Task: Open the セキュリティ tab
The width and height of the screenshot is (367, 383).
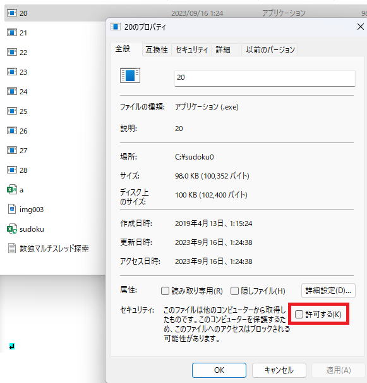Action: tap(191, 50)
